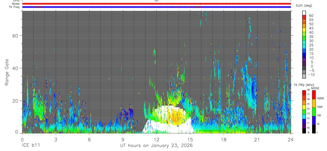Click the green segment of NOISE colorbar
This screenshot has height=151, width=327.
coord(314,112)
